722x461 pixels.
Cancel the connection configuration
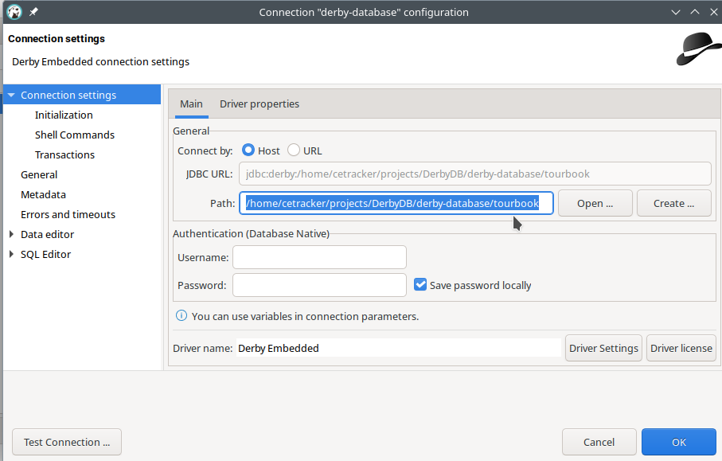[x=599, y=442]
